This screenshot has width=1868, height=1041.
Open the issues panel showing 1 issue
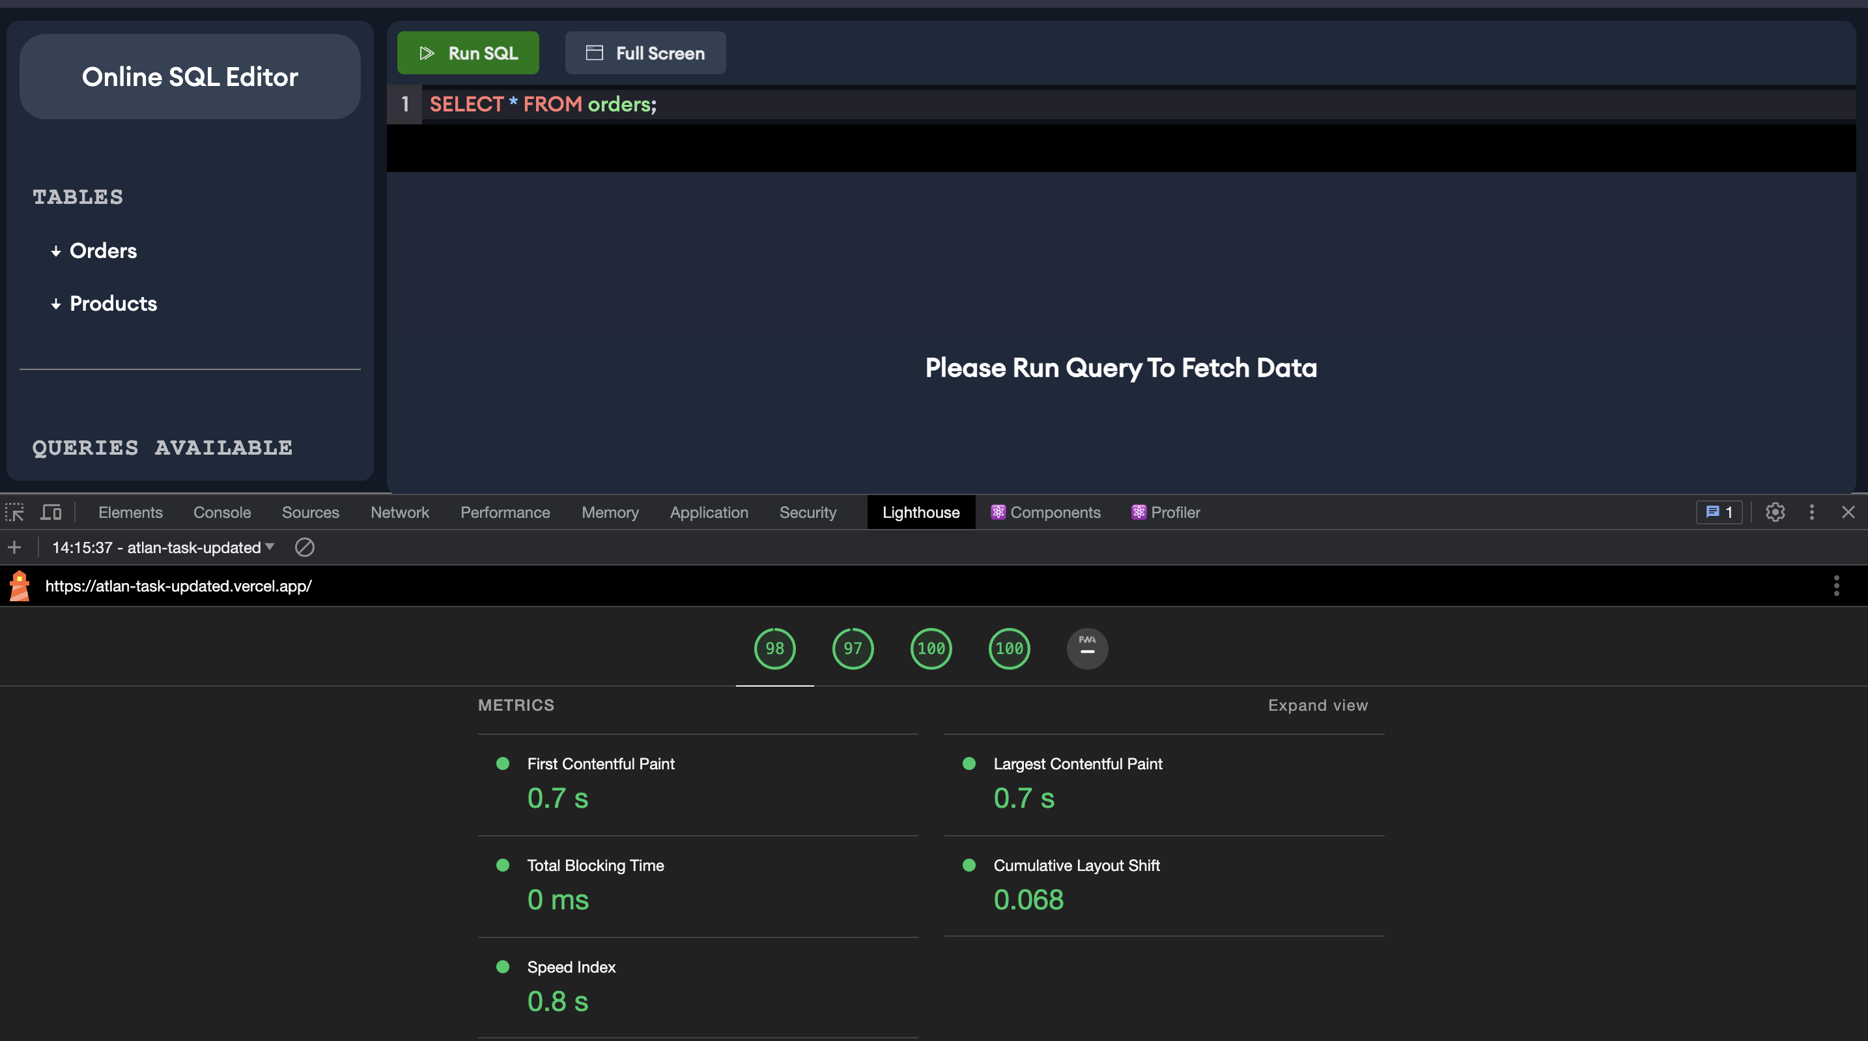click(1719, 512)
